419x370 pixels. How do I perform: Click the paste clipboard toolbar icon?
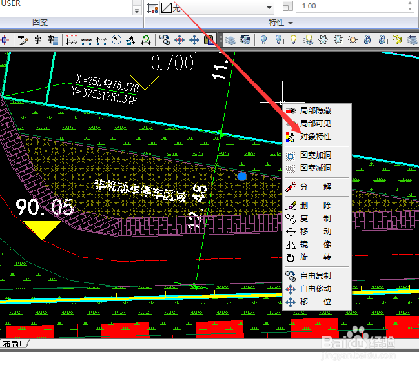(209, 40)
